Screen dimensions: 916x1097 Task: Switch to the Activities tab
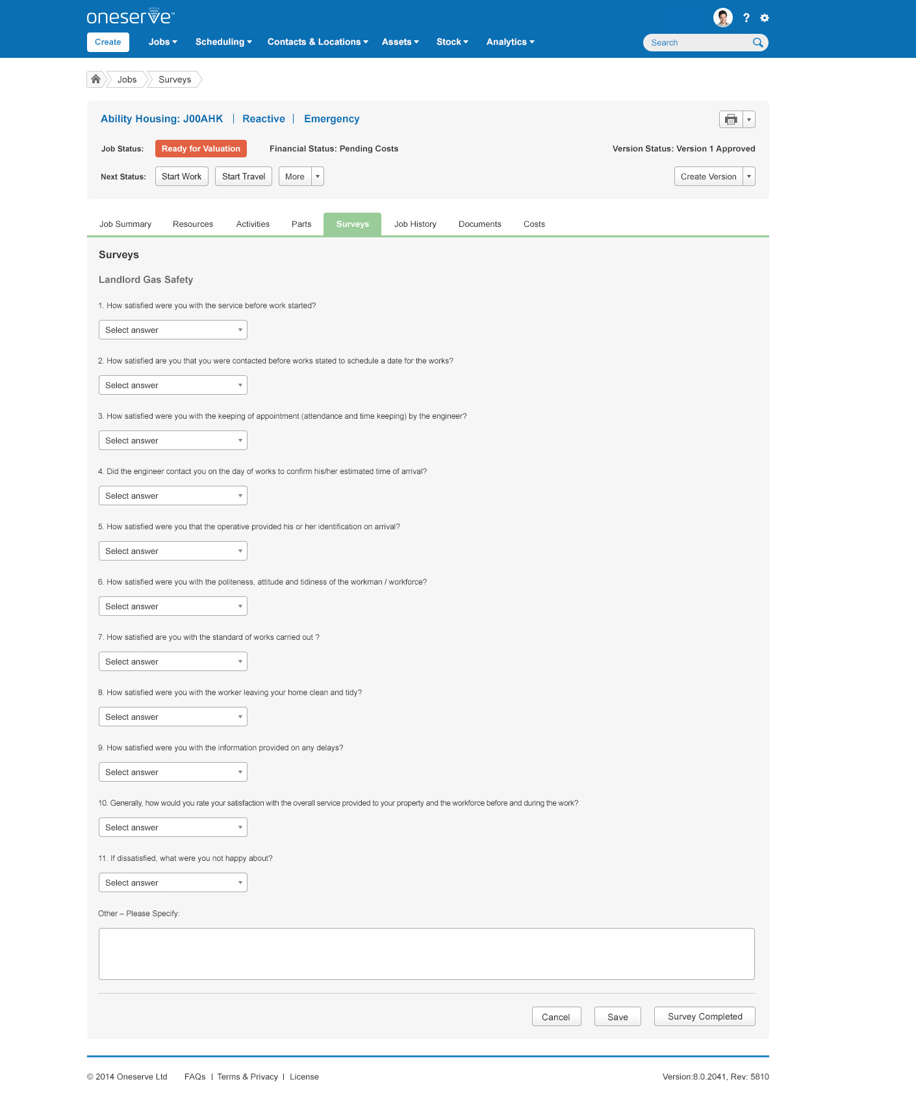pyautogui.click(x=253, y=224)
